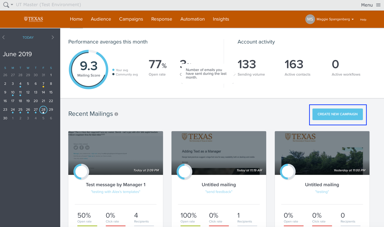384x227 pixels.
Task: Select June 26 on the calendar
Action: click(x=28, y=110)
